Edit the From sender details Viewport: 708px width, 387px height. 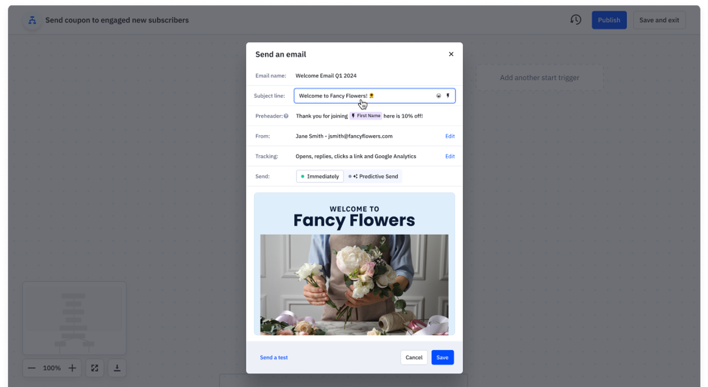[450, 136]
